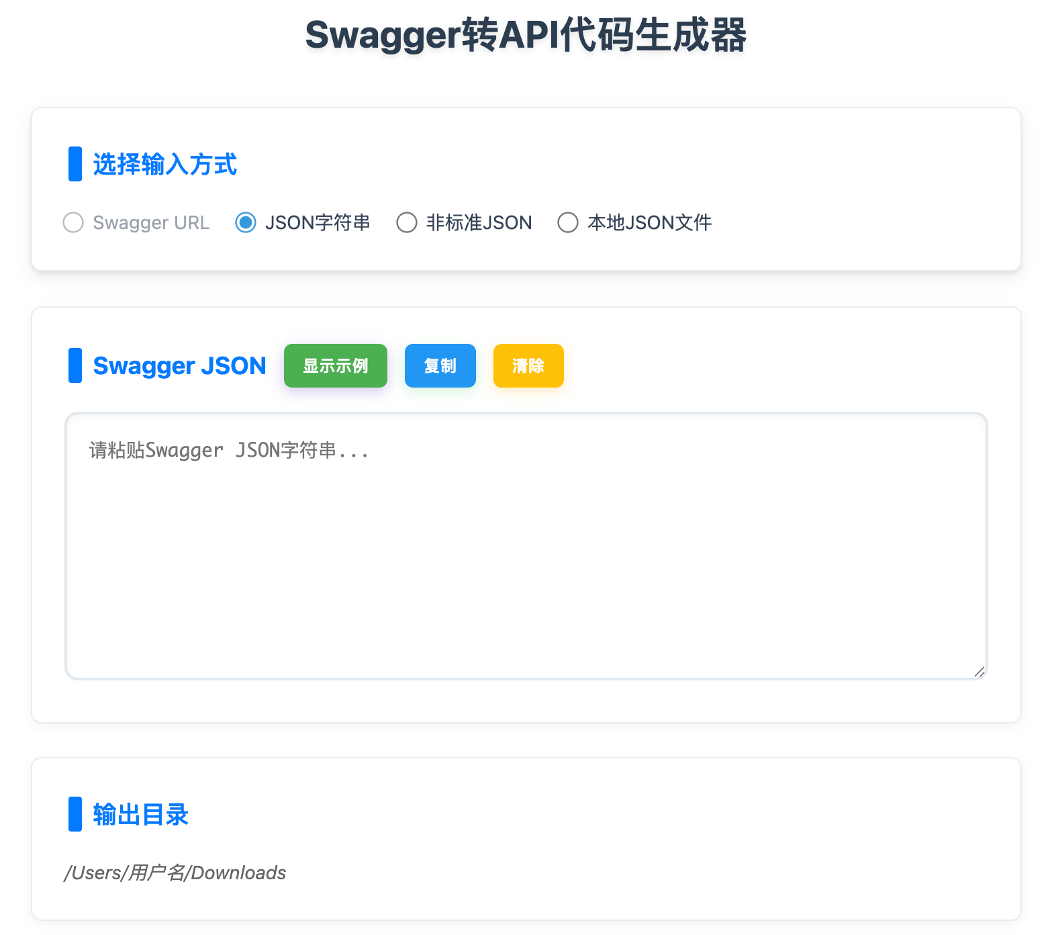Grab the textarea resize handle corner
The width and height of the screenshot is (1050, 935).
pyautogui.click(x=980, y=672)
